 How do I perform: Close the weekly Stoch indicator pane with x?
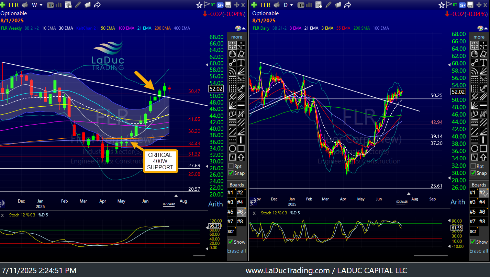pos(2,215)
